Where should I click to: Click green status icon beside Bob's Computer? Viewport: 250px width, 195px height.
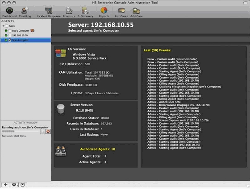pyautogui.click(x=6, y=31)
